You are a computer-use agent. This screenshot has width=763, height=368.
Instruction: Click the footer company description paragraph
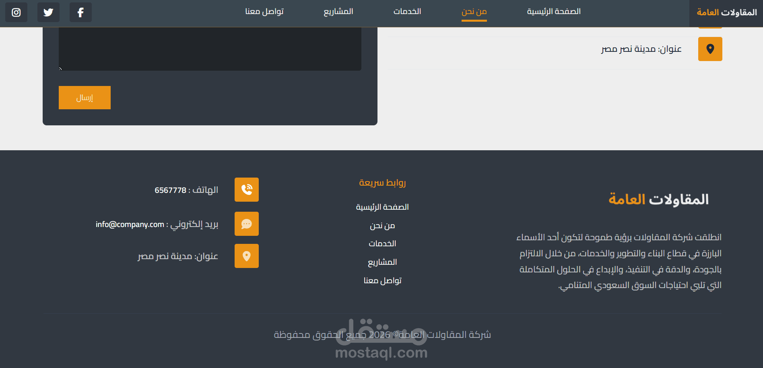coord(619,261)
